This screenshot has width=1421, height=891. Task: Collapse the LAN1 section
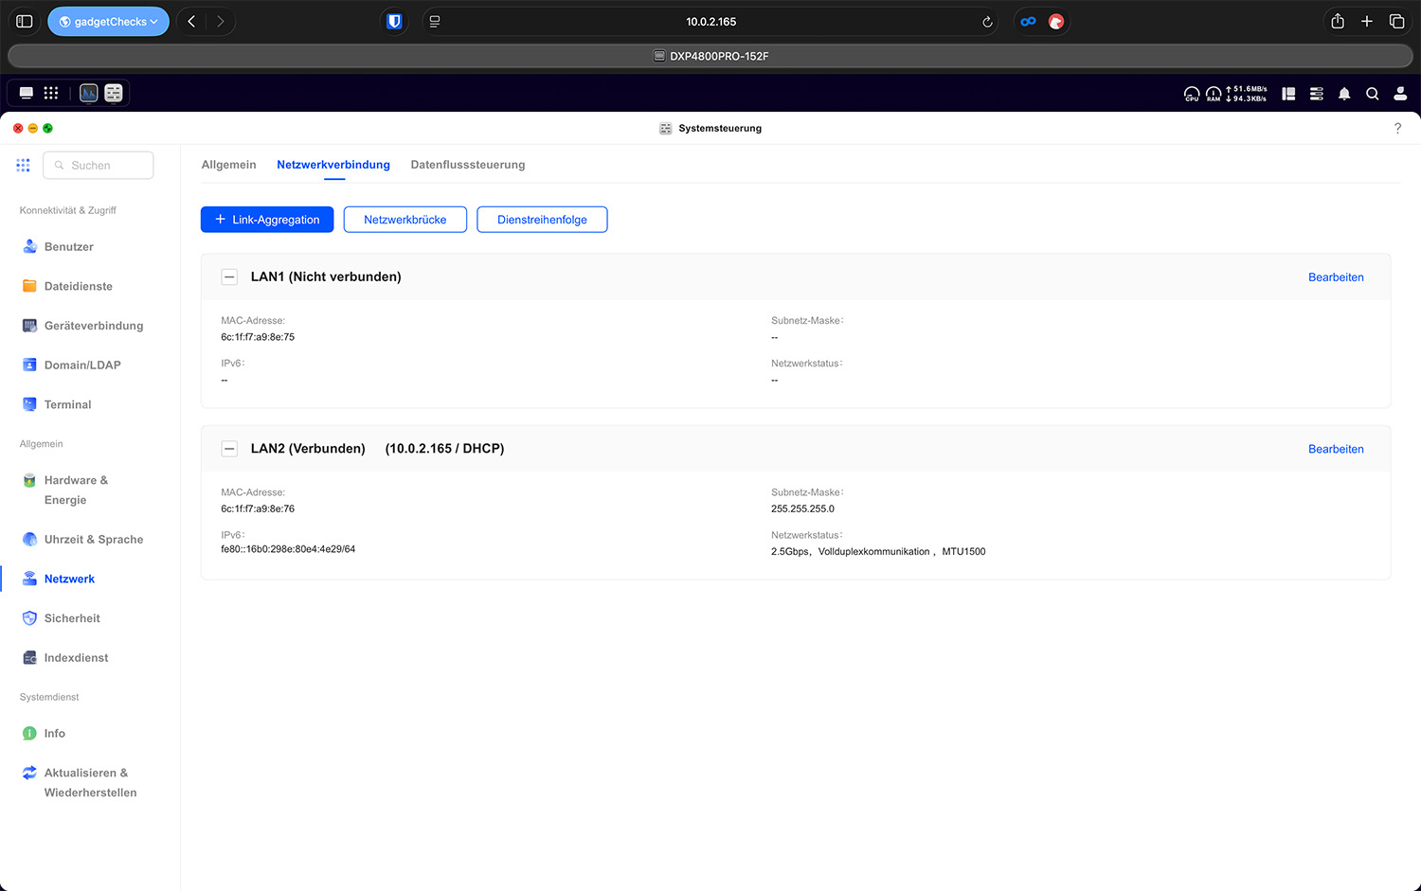(229, 277)
